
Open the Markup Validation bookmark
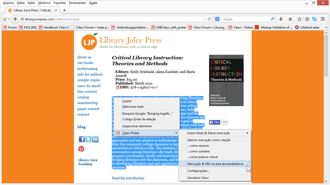tap(274, 27)
